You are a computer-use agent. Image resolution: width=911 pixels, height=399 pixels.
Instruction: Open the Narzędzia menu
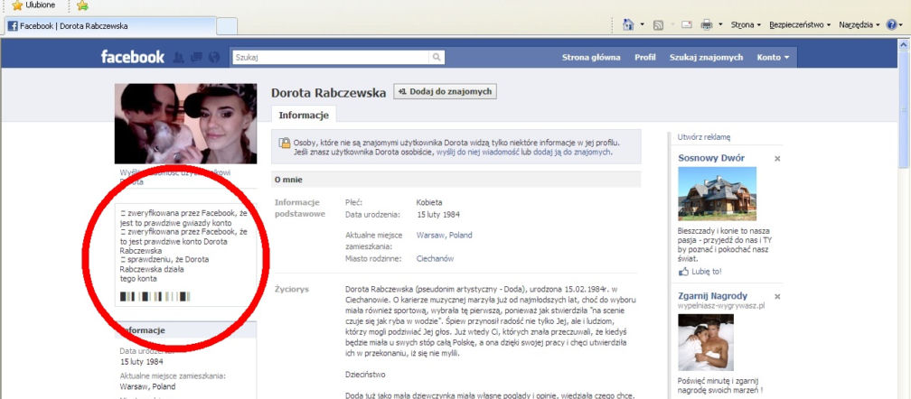(x=859, y=25)
